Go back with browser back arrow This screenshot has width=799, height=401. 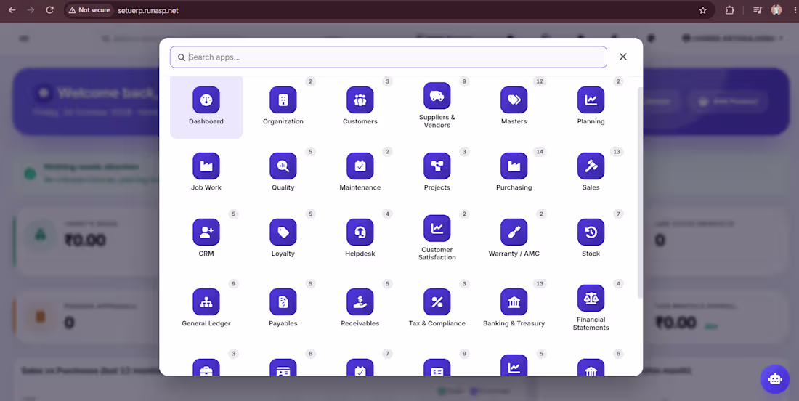[12, 10]
